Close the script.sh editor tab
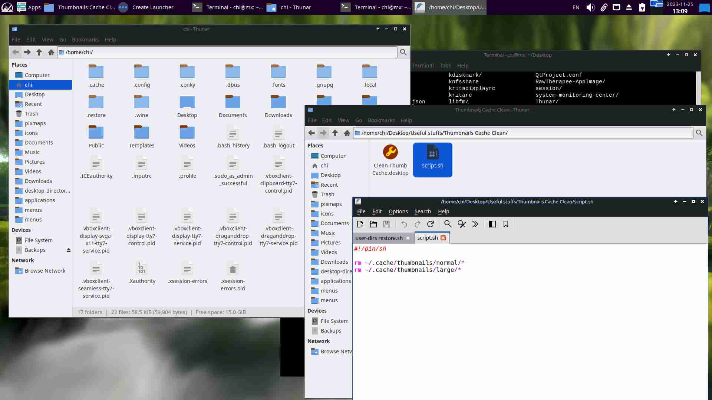 443,238
